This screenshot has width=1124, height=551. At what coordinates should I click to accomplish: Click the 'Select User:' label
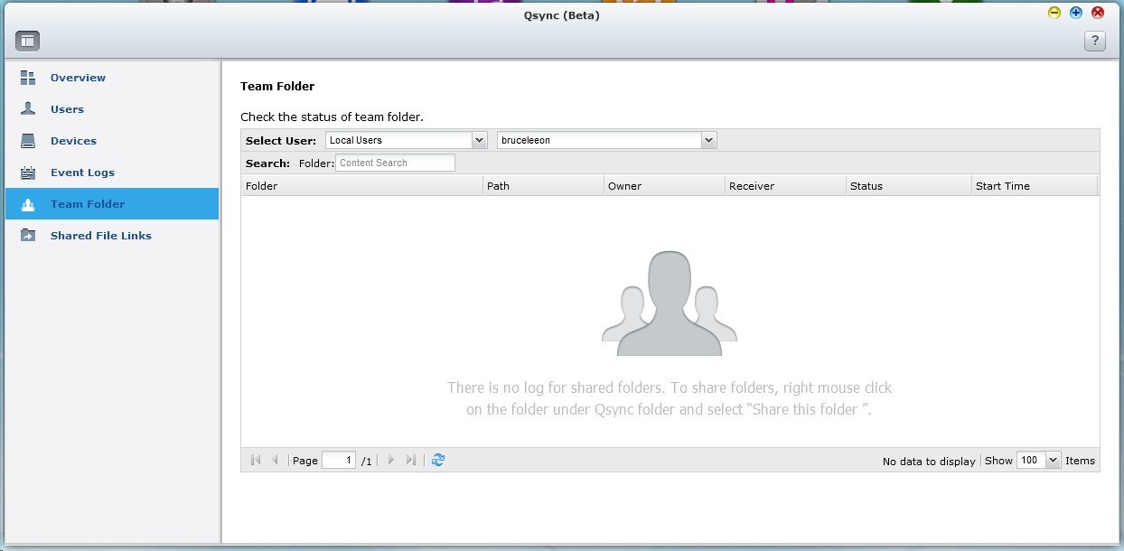[281, 141]
